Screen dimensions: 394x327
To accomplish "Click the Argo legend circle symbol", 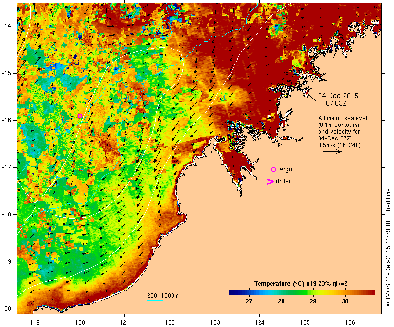I will (x=274, y=170).
